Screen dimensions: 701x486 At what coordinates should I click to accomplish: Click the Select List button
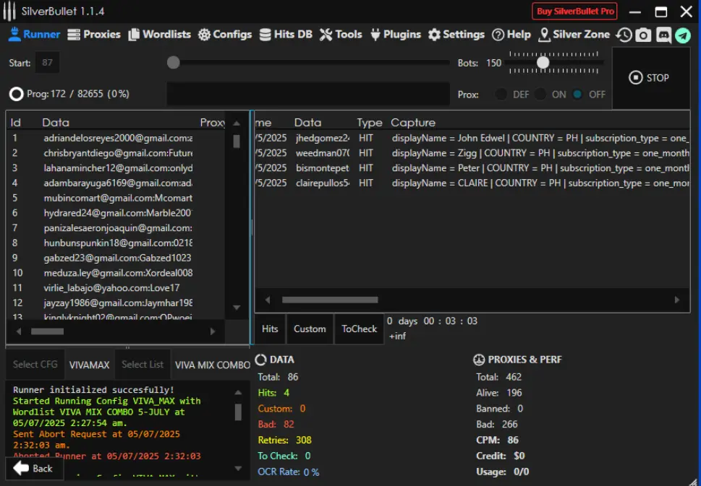coord(143,364)
